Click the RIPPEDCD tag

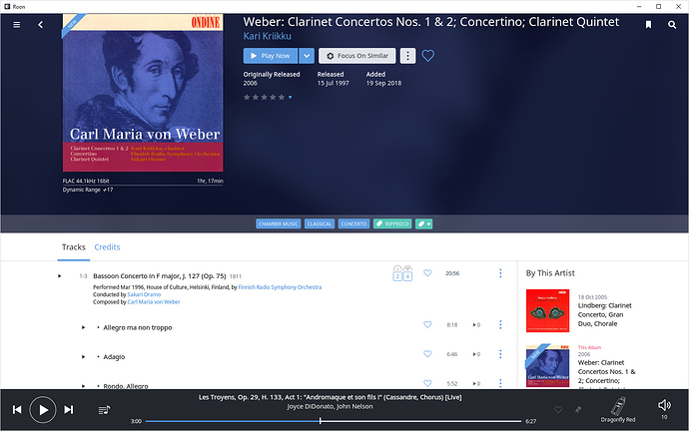click(392, 223)
